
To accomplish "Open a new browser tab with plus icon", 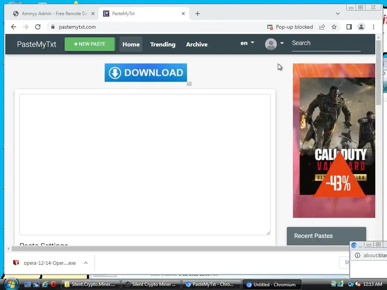I will tap(197, 14).
